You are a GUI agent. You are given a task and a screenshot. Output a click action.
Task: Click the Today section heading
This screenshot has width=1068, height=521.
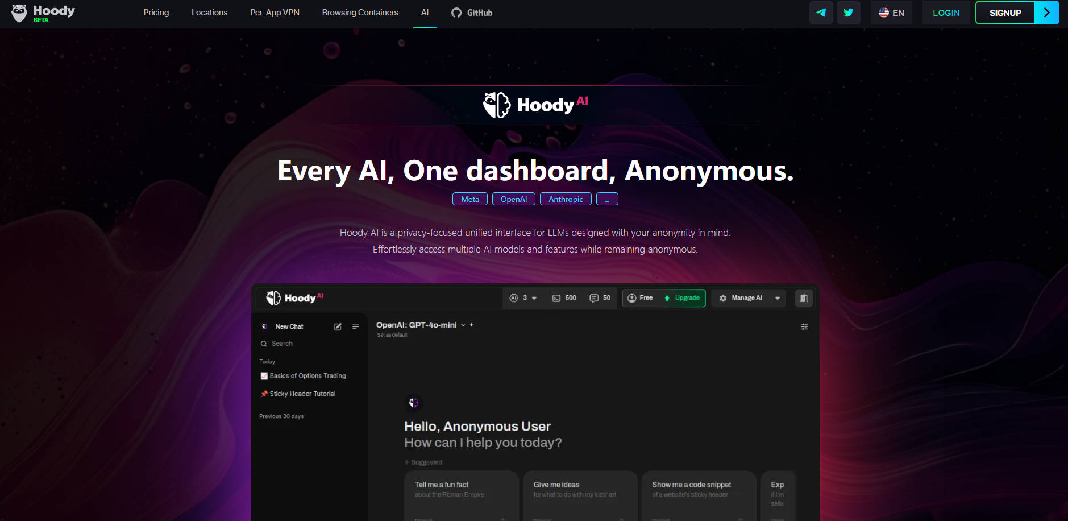click(x=267, y=362)
